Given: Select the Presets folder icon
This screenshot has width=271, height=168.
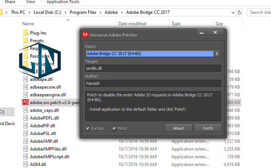Looking at the screenshot, I should pyautogui.click(x=26, y=41).
